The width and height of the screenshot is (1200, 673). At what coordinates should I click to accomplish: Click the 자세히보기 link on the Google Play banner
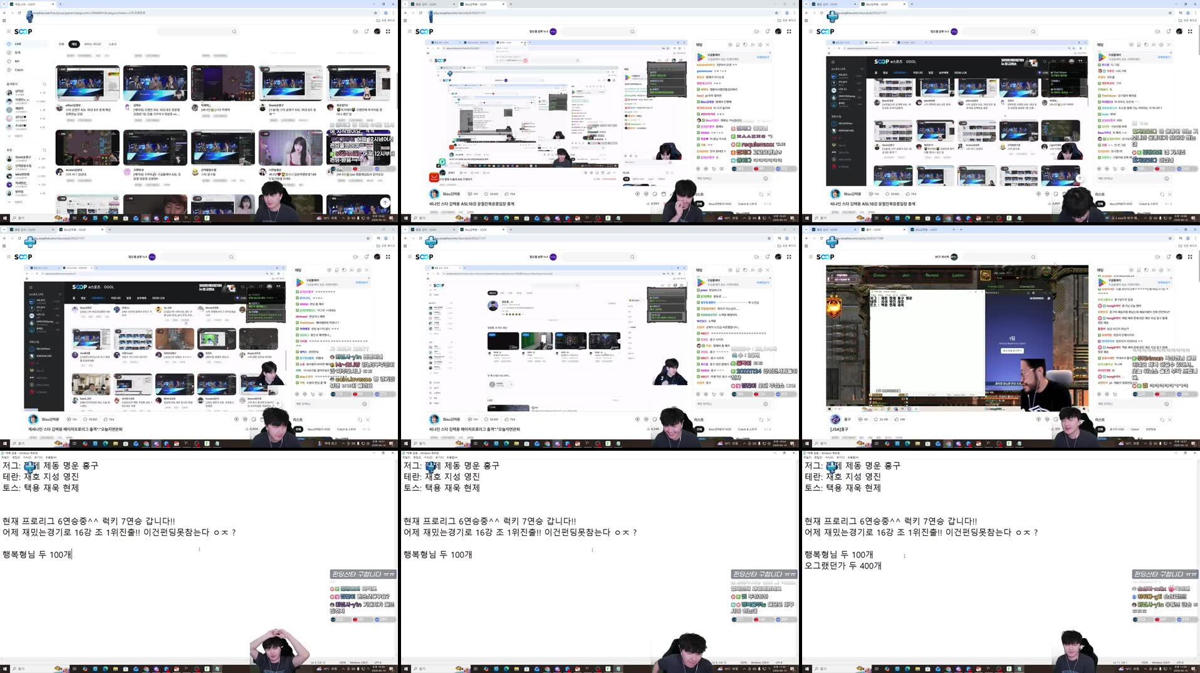click(x=763, y=57)
